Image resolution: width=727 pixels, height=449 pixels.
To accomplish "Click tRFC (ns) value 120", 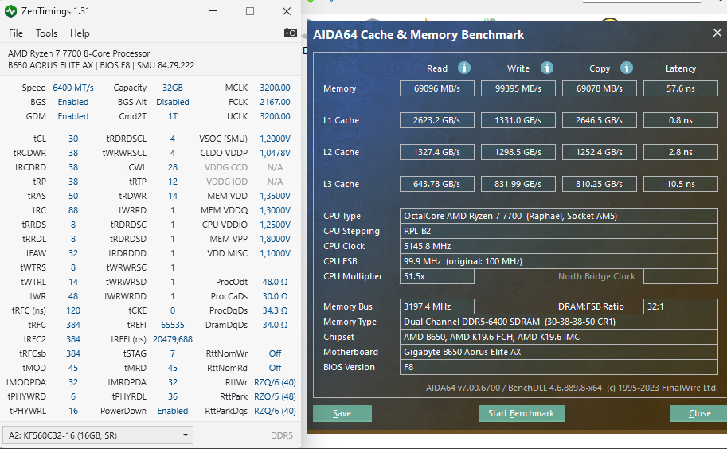I will [x=73, y=310].
